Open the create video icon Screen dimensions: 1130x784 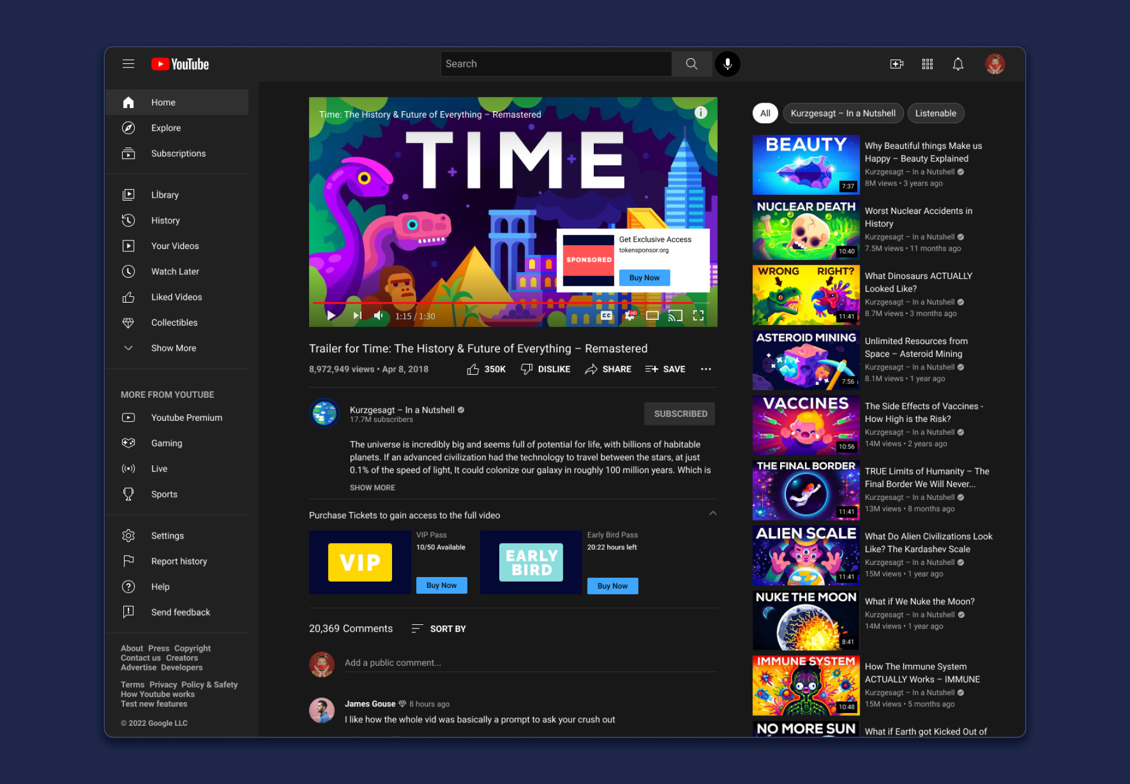[x=897, y=64]
